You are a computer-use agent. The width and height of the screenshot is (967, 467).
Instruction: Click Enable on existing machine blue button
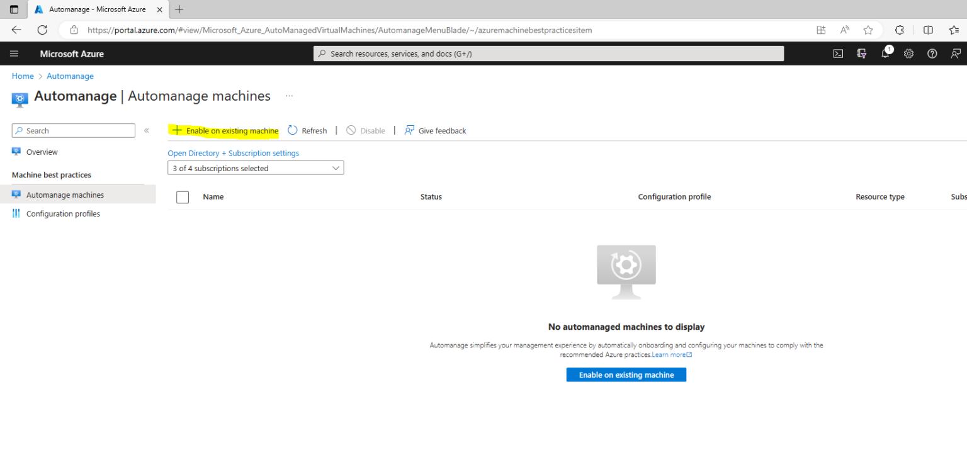[x=626, y=374]
